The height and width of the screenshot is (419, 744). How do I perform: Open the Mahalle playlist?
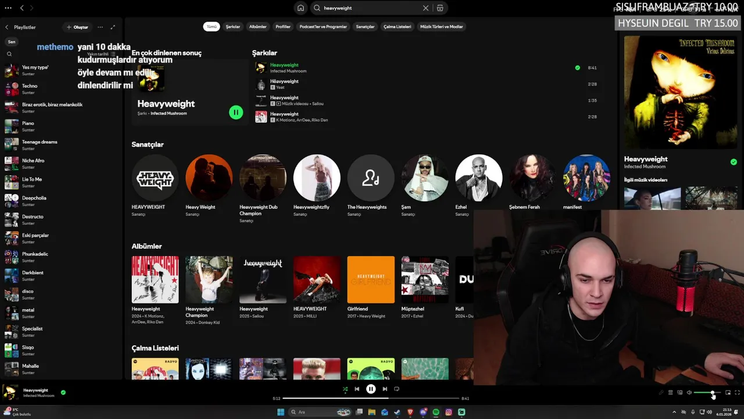point(61,369)
